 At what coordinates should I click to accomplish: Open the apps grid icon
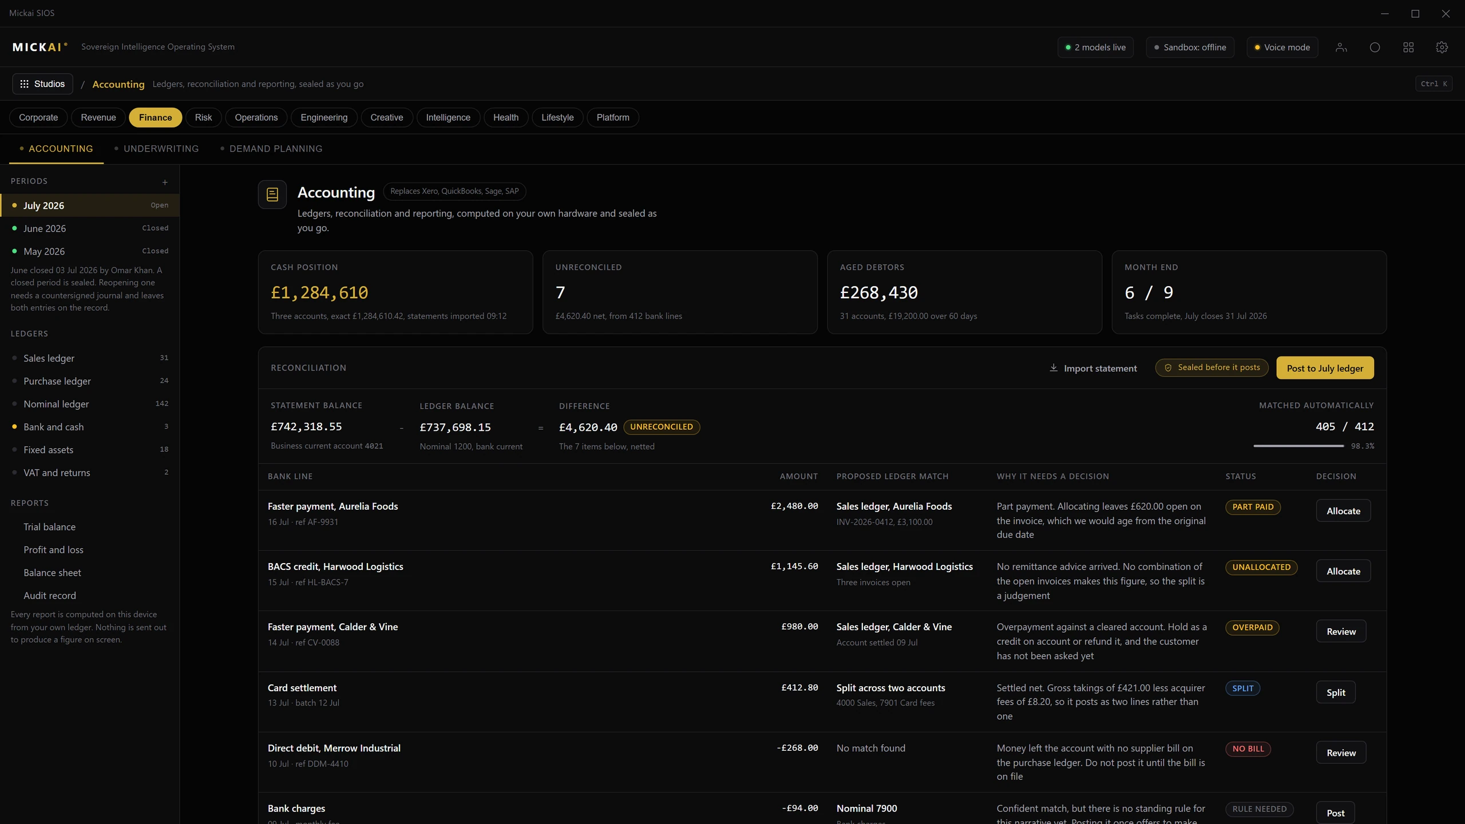[x=1408, y=47]
